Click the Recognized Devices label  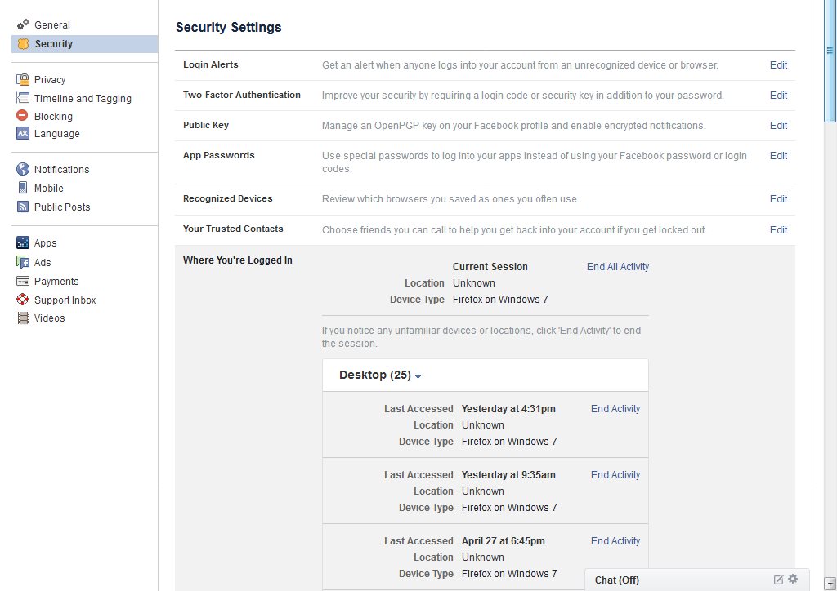tap(227, 198)
